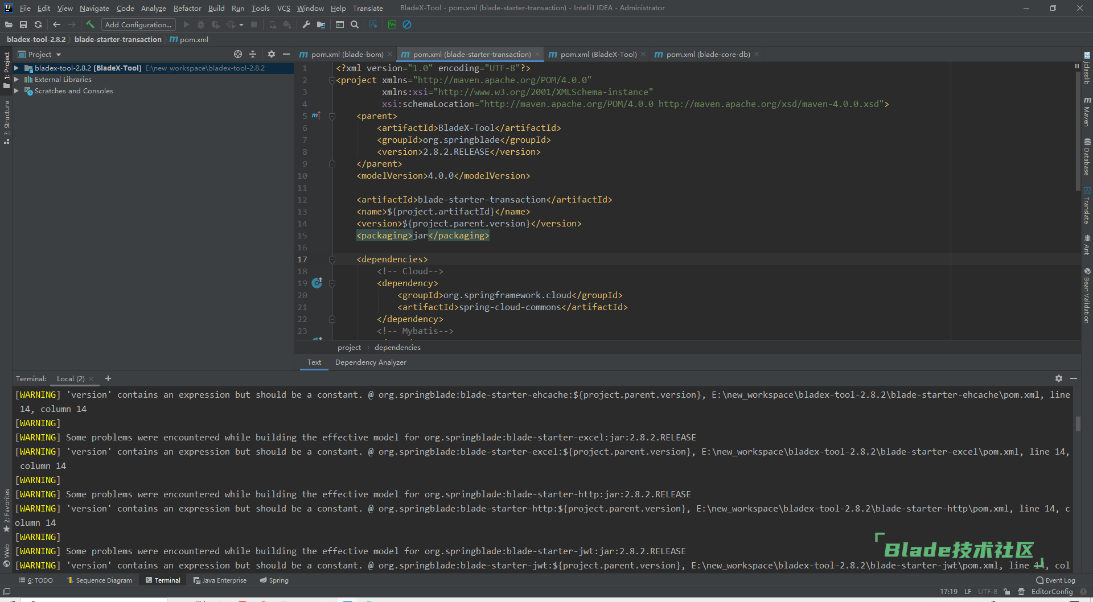Open Project panel gear options
Image resolution: width=1093 pixels, height=602 pixels.
[272, 54]
